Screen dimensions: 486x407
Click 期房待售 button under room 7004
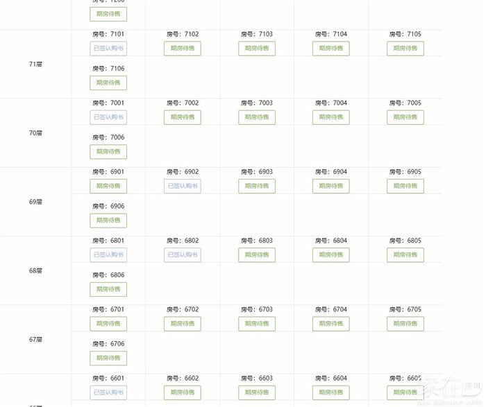[x=331, y=117]
